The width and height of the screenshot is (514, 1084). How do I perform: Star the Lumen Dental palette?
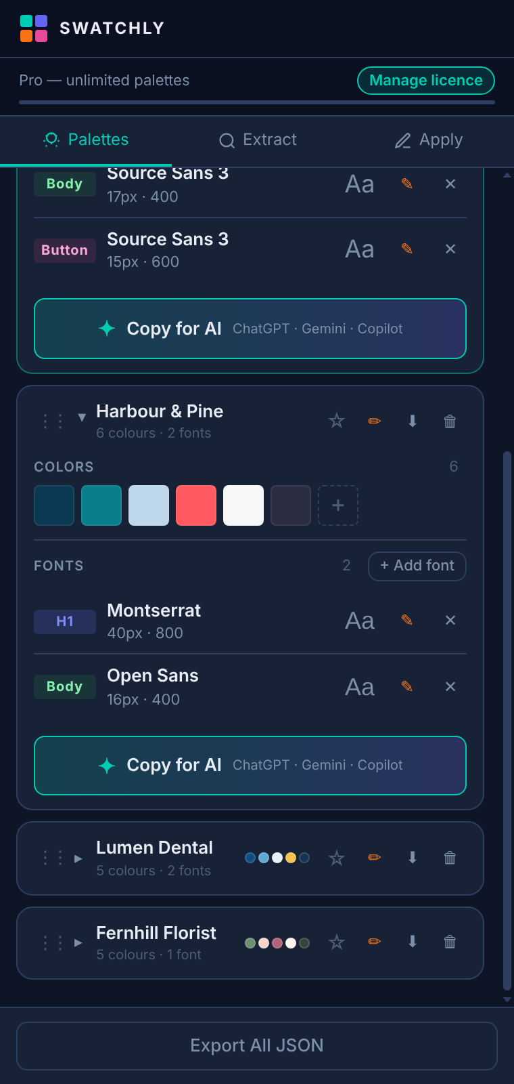click(x=337, y=858)
